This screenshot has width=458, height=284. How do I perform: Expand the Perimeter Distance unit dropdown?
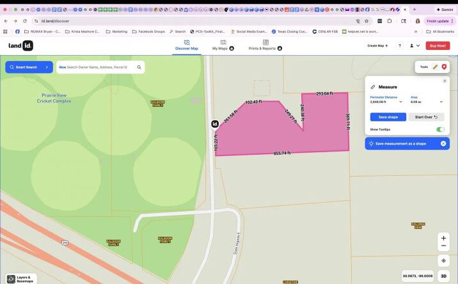(x=400, y=102)
